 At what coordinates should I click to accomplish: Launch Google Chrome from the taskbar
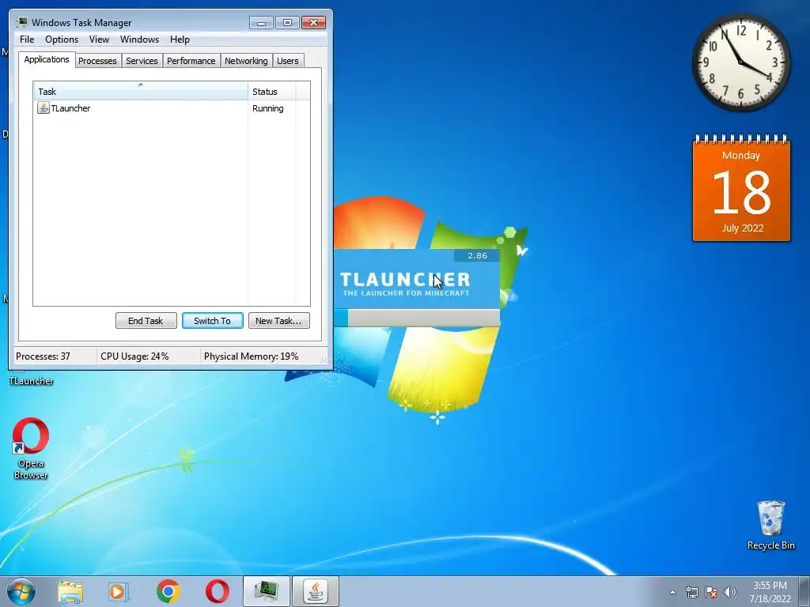click(168, 591)
